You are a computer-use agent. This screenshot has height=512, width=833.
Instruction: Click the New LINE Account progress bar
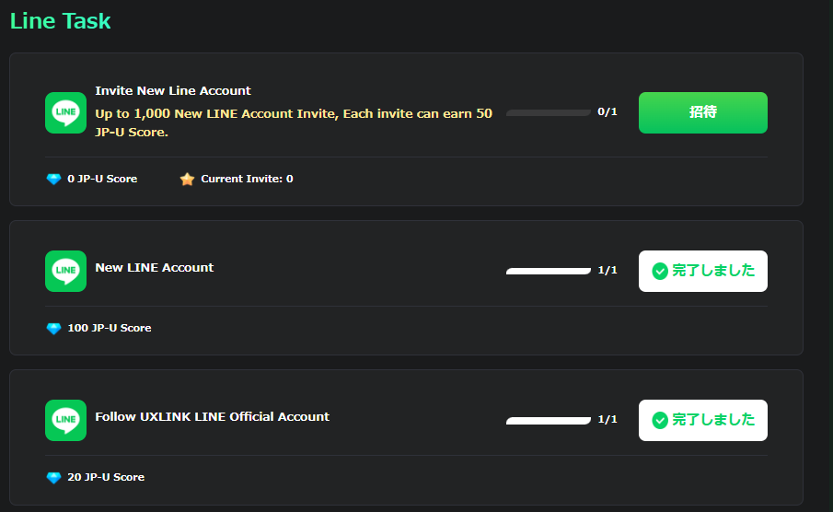tap(549, 271)
